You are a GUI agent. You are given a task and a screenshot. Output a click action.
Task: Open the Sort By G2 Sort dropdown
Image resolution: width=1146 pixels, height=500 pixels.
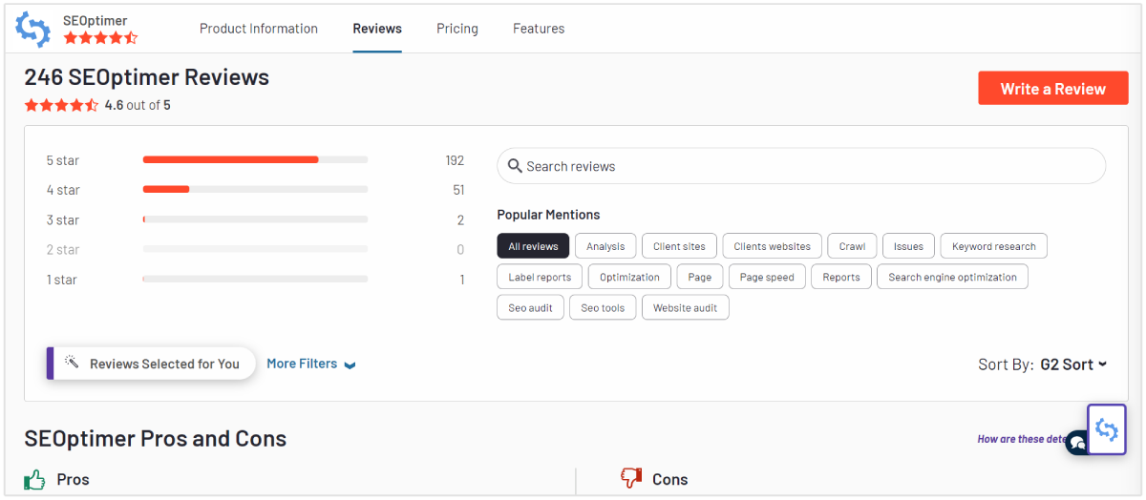tap(1072, 365)
